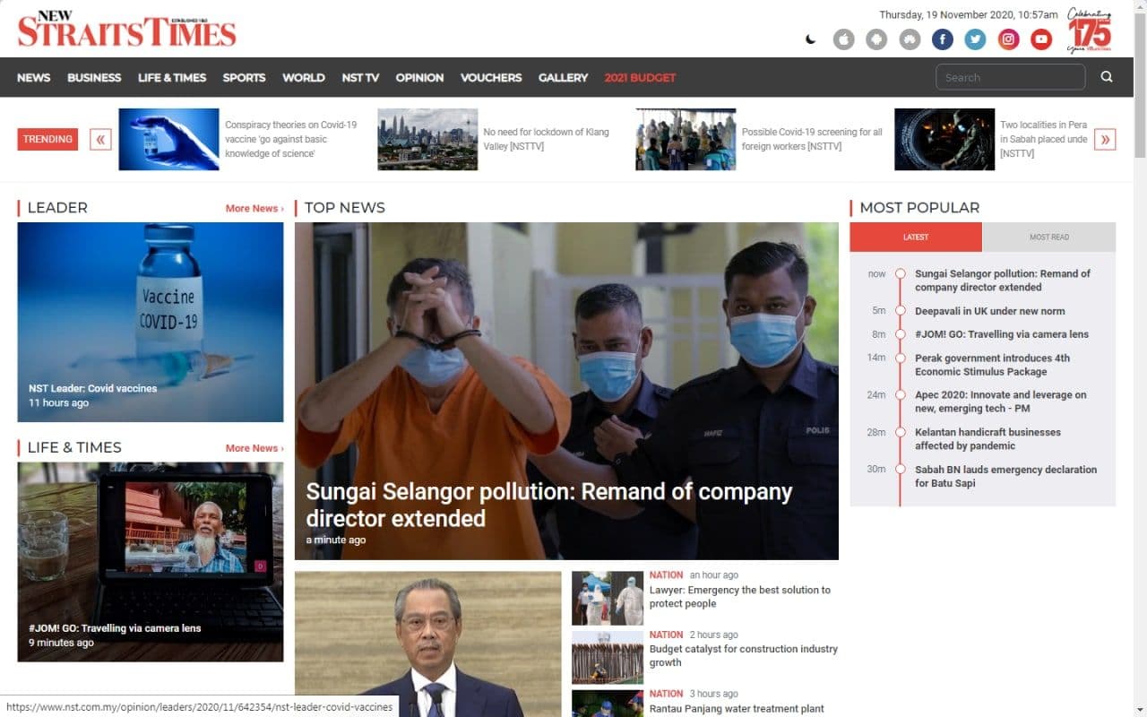1147x717 pixels.
Task: Open the 'Deepavali in UK under new norm' story
Action: coord(989,311)
